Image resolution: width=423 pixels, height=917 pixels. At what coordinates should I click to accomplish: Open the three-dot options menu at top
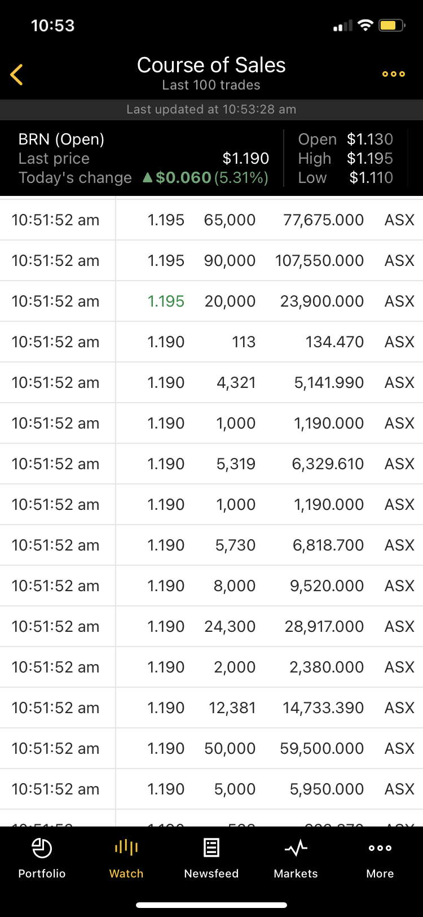[393, 74]
